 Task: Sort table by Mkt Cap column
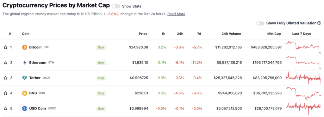pos(274,34)
